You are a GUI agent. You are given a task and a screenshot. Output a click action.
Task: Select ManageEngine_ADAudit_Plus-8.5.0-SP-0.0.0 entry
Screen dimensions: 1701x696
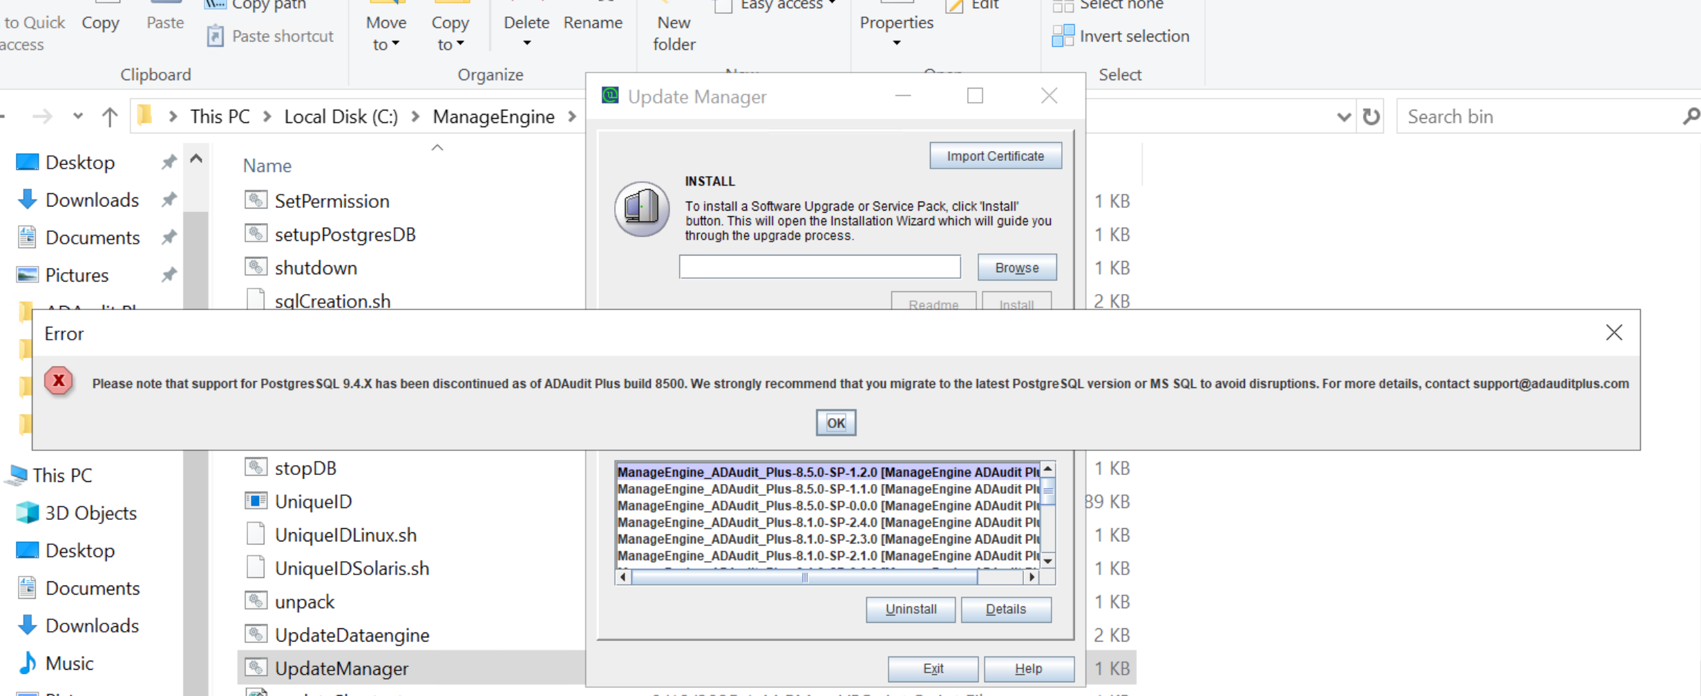[828, 505]
